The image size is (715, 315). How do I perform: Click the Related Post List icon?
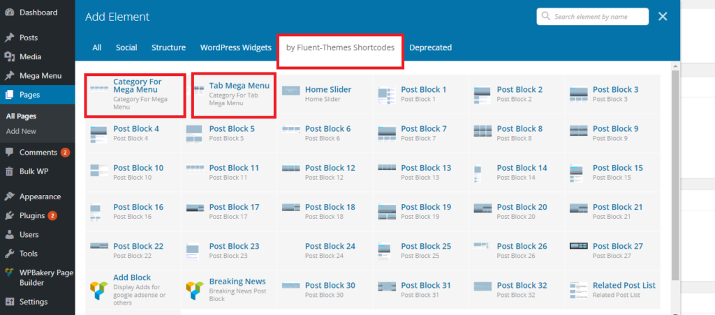(579, 289)
